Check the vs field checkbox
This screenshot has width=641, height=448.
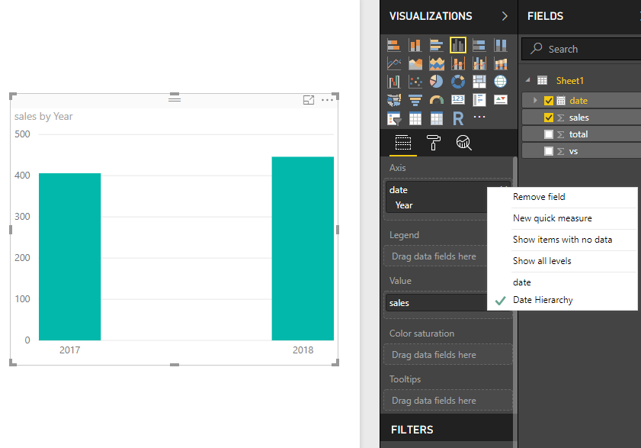coord(549,151)
